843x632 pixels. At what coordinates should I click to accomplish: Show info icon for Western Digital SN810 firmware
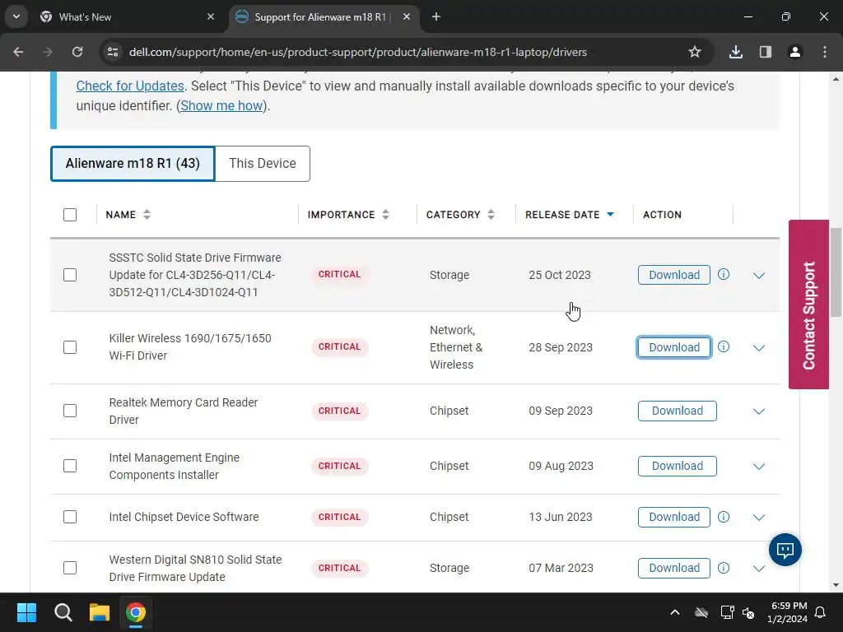(724, 568)
